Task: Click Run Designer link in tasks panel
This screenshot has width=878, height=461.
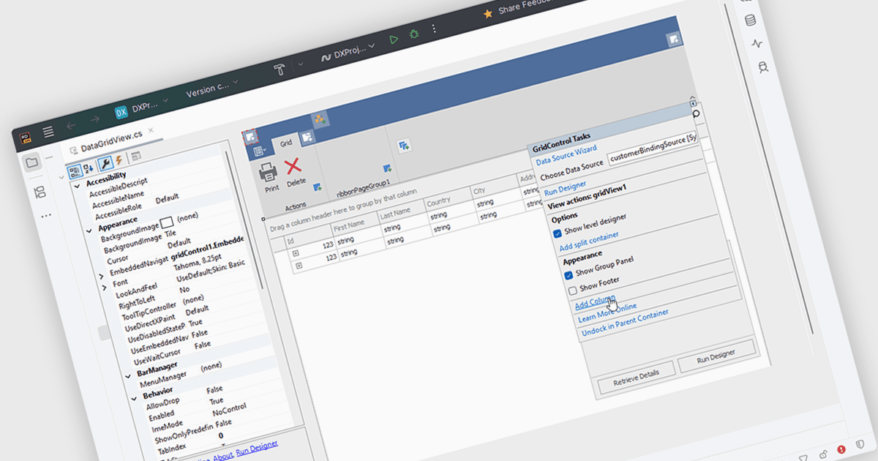Action: pos(565,188)
